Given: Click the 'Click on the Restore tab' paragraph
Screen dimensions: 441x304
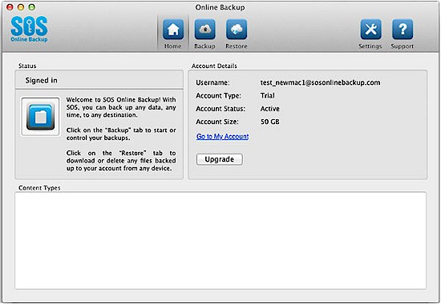Looking at the screenshot, I should click(x=121, y=161).
